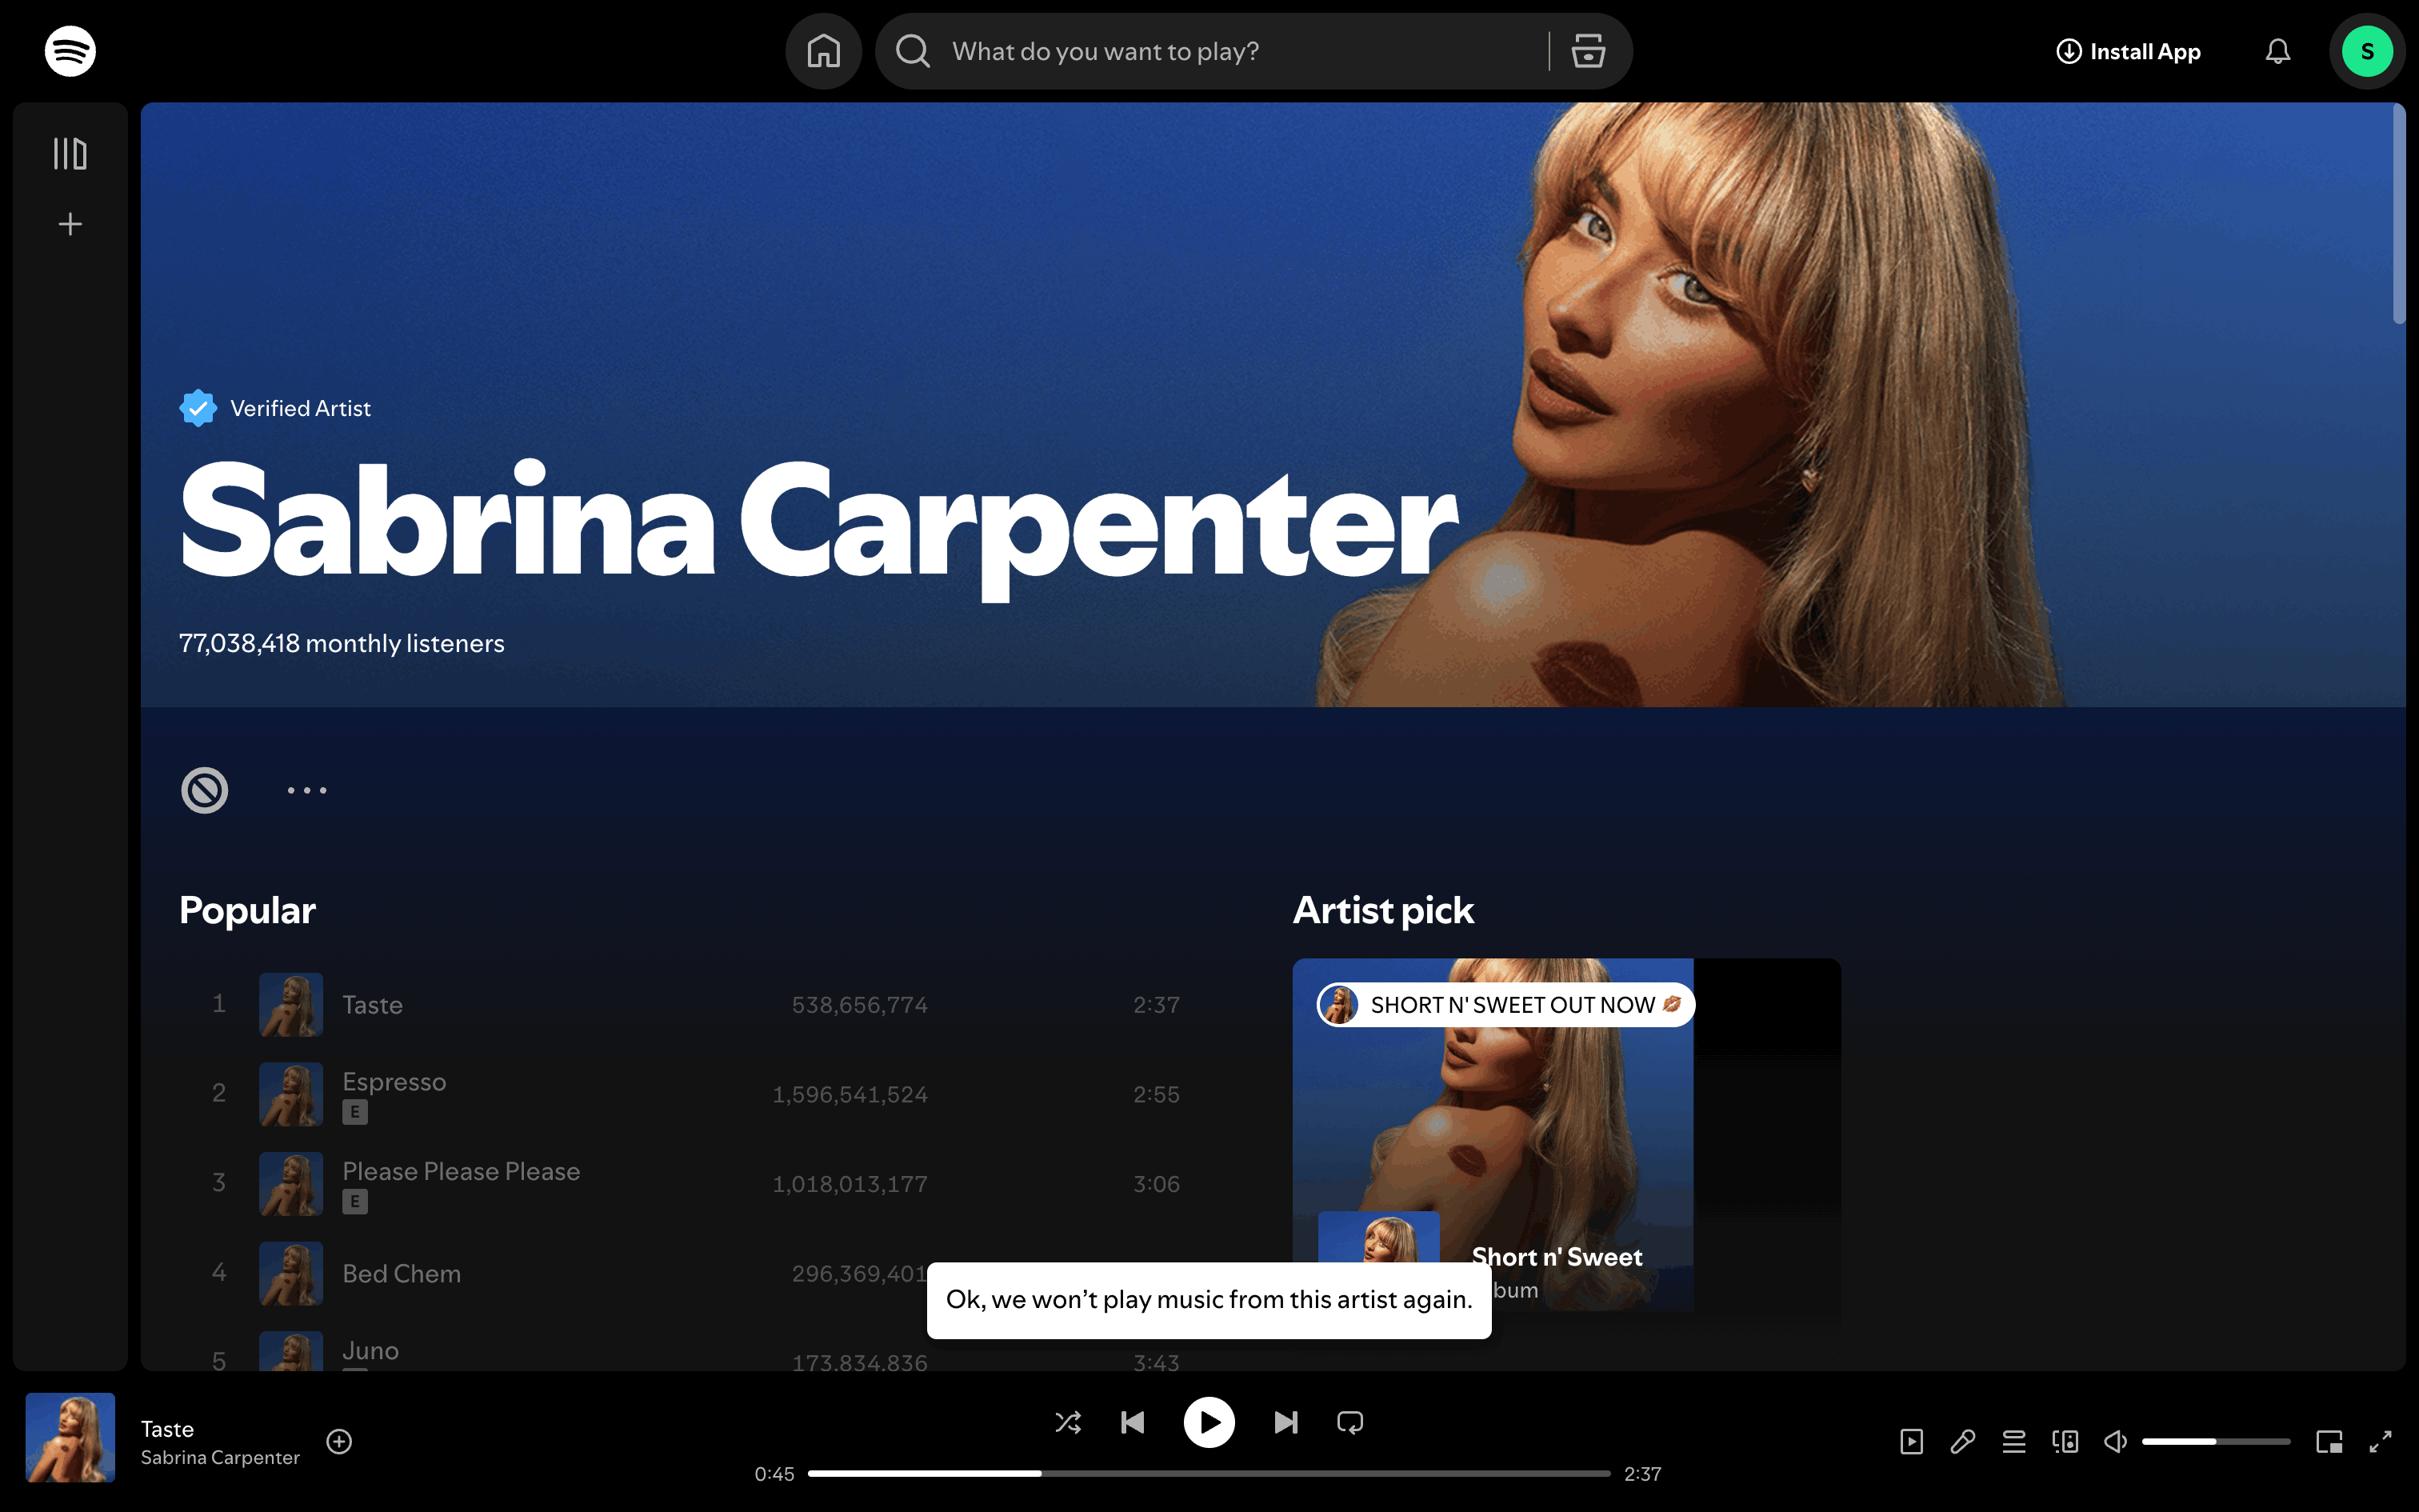Expand Your Library sidebar
The image size is (2419, 1512).
pos(70,154)
